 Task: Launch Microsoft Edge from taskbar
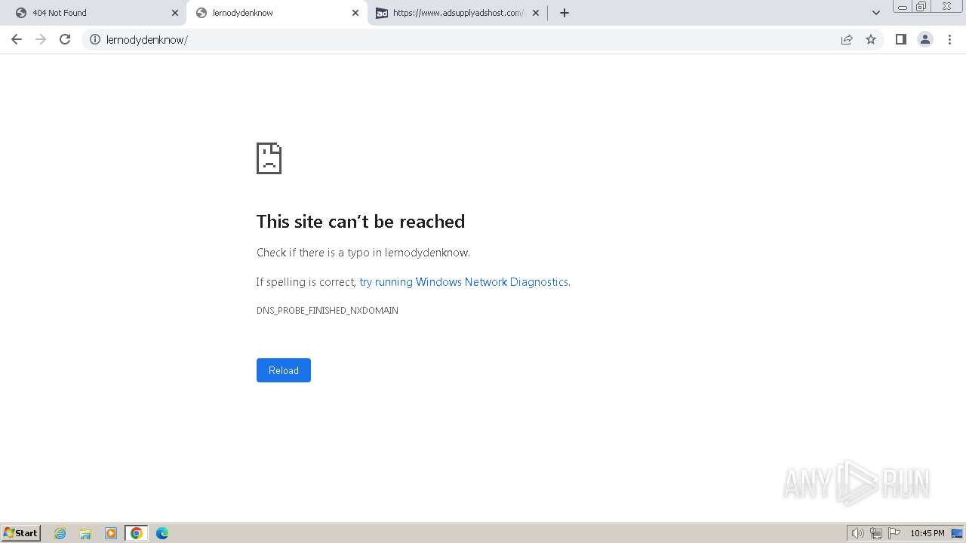pos(162,533)
